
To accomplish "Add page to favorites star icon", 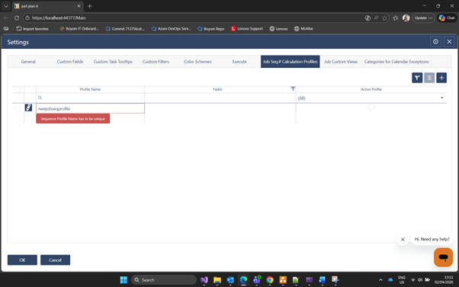I will coord(384,18).
